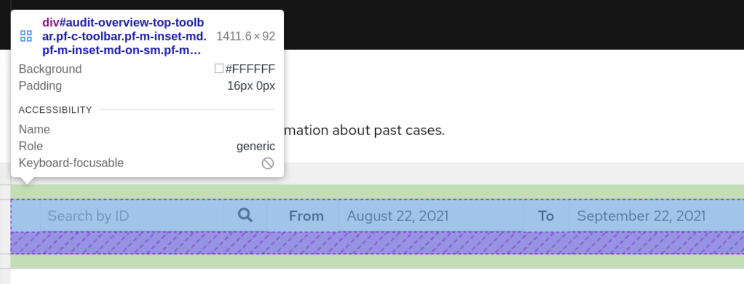Click the white Background color swatch
This screenshot has width=744, height=284.
pos(219,69)
